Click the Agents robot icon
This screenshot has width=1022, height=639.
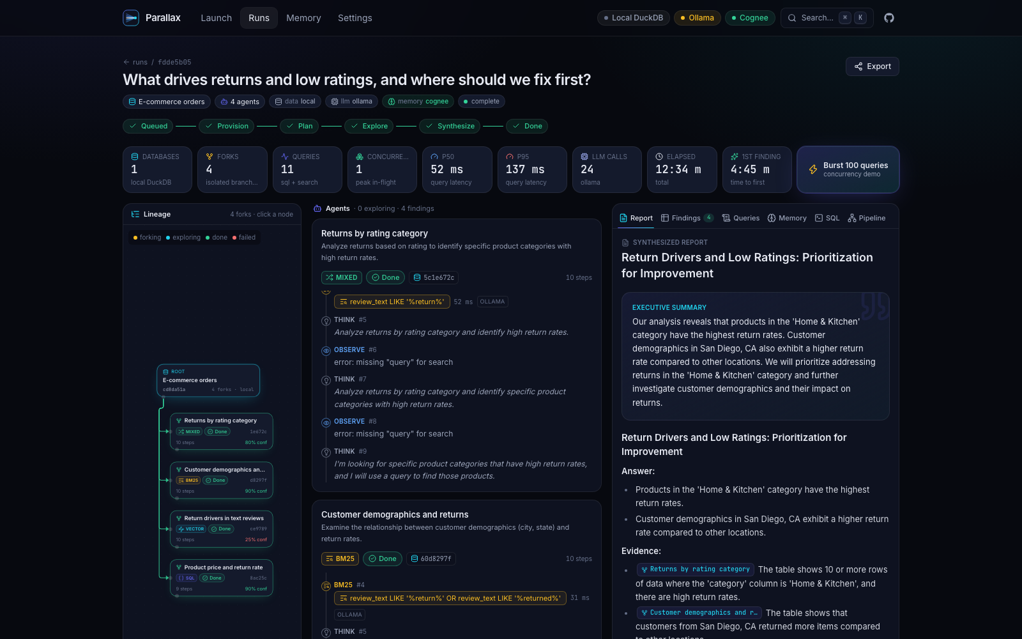pos(317,208)
